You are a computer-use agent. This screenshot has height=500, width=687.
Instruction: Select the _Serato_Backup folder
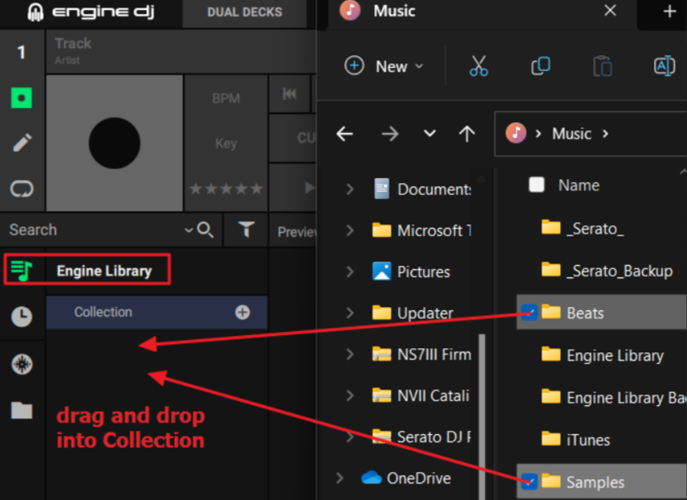[607, 271]
